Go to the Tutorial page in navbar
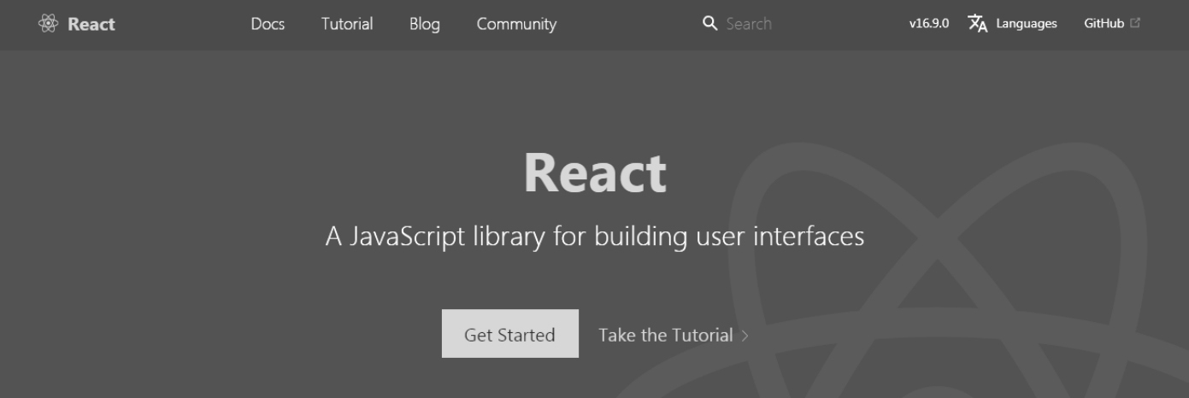The image size is (1189, 398). (x=347, y=24)
